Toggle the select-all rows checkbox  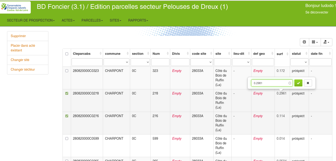point(67,54)
